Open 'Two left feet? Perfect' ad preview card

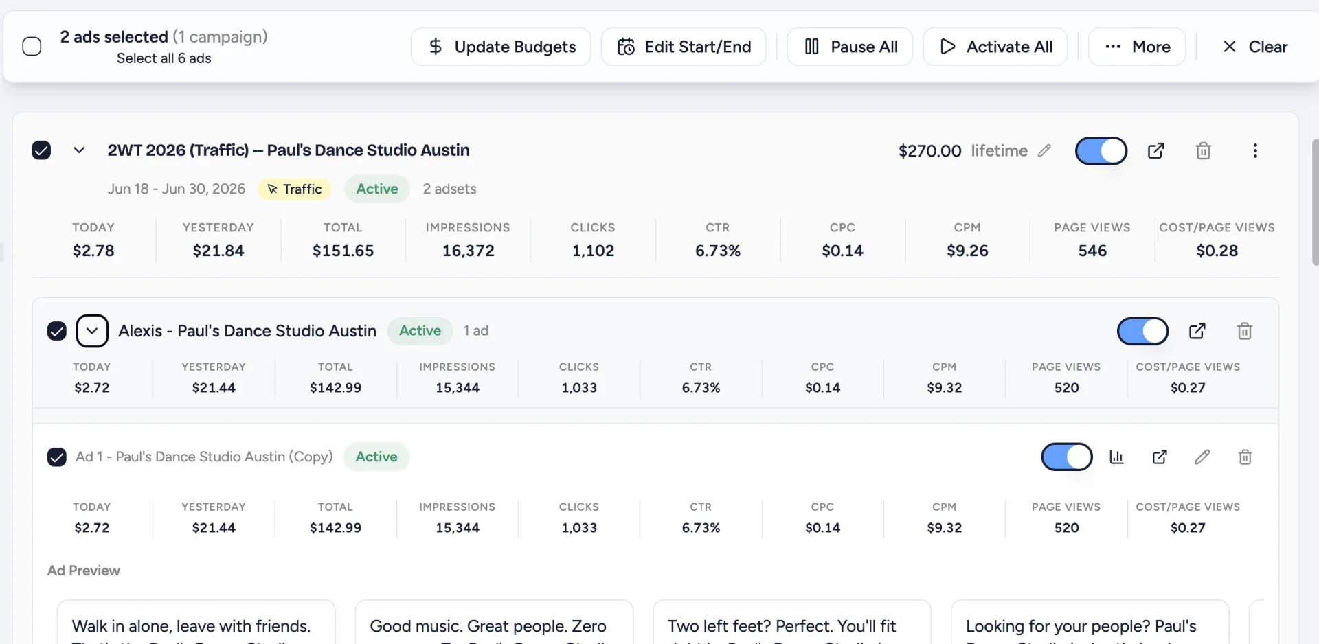(792, 622)
